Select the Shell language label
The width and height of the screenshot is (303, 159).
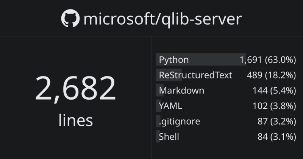pyautogui.click(x=169, y=137)
